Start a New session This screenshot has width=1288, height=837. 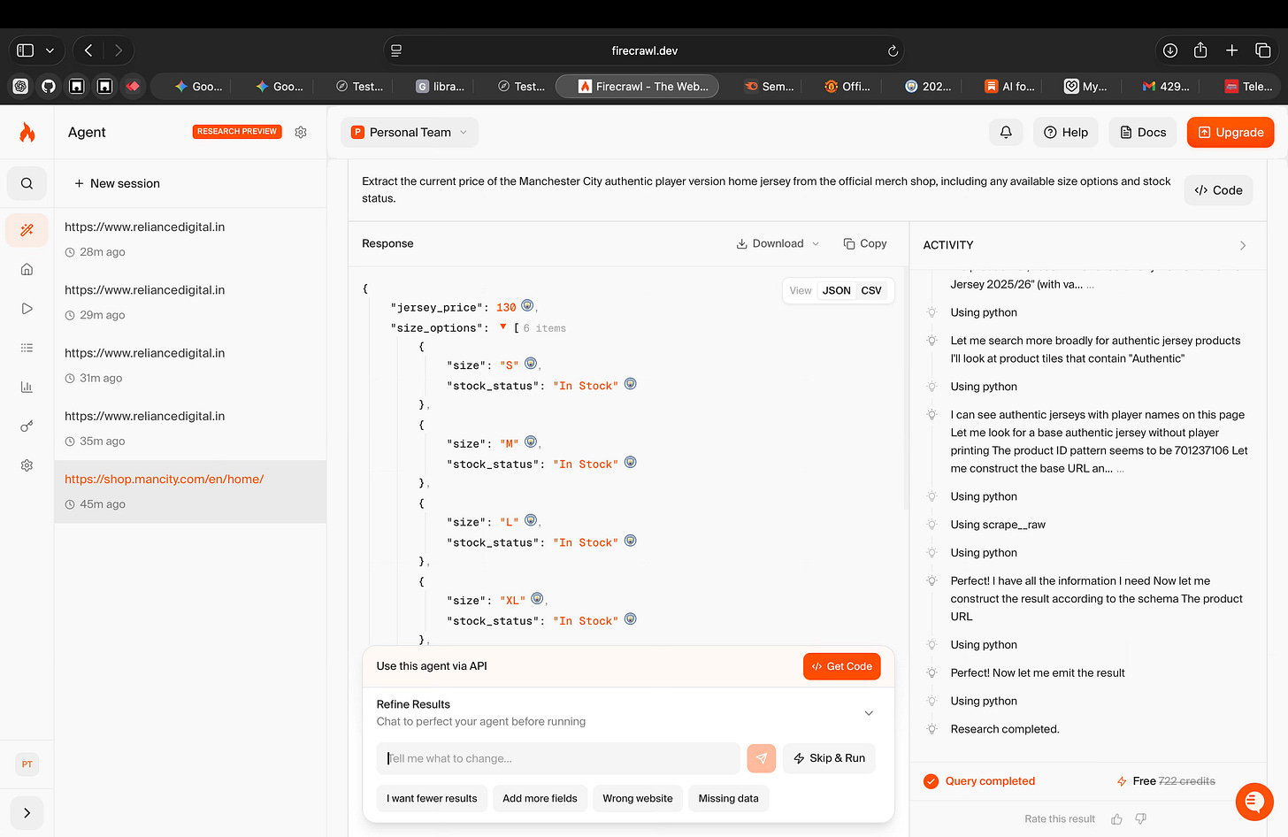117,183
